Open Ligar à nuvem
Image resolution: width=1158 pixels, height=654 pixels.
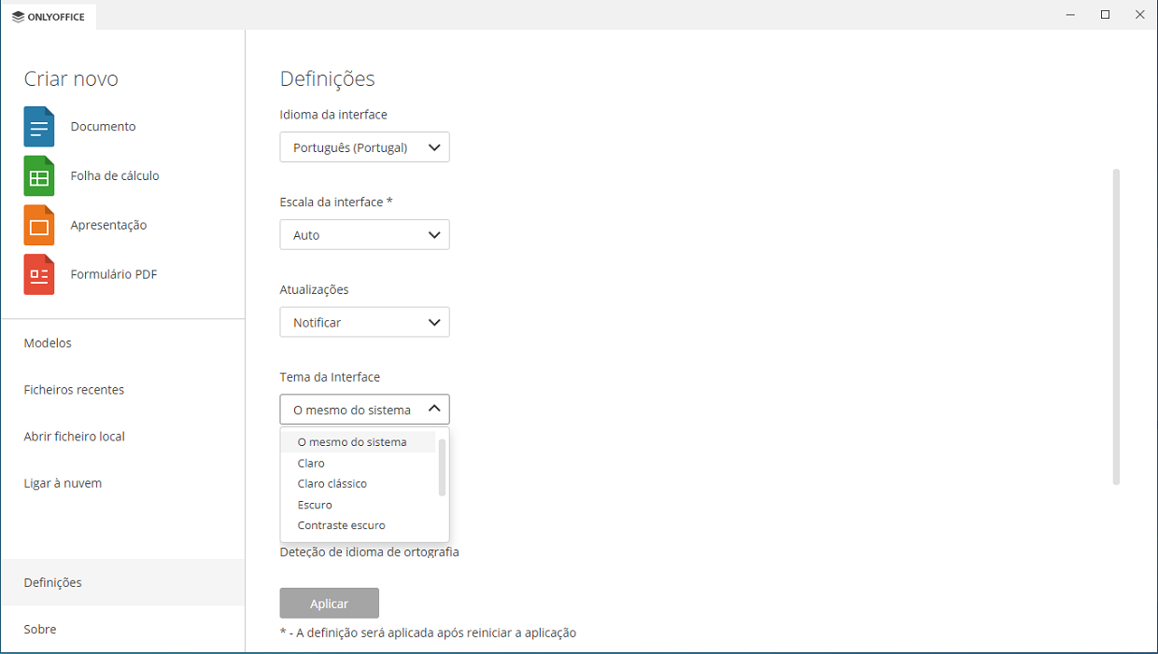(x=122, y=483)
